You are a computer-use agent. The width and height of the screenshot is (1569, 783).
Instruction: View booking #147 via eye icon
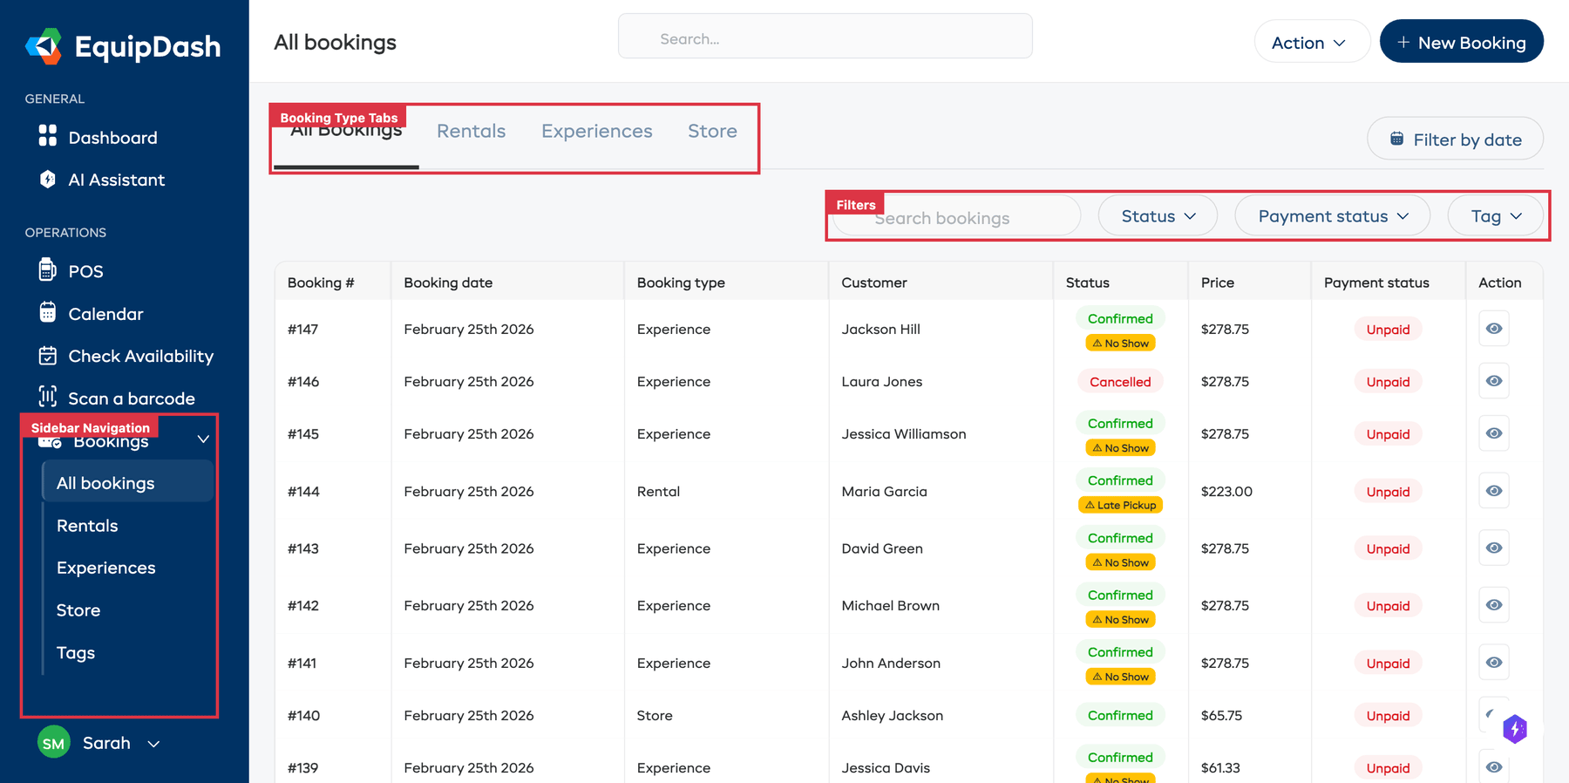pos(1494,329)
